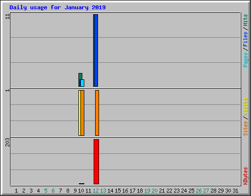The image size is (251, 196).
Task: Click the small black KBytes bar for day 10
Action: tap(81, 184)
